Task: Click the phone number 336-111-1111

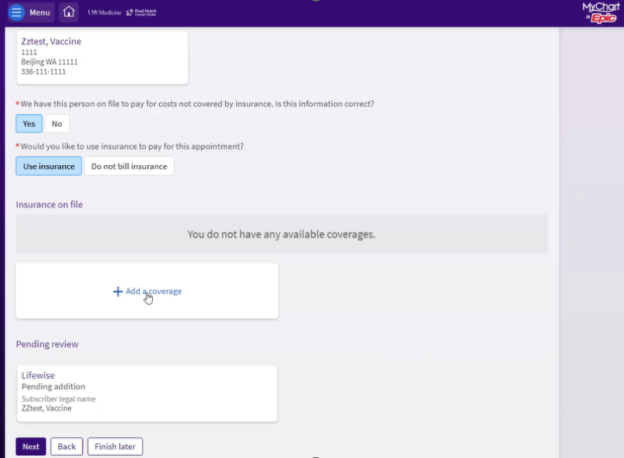Action: tap(43, 72)
